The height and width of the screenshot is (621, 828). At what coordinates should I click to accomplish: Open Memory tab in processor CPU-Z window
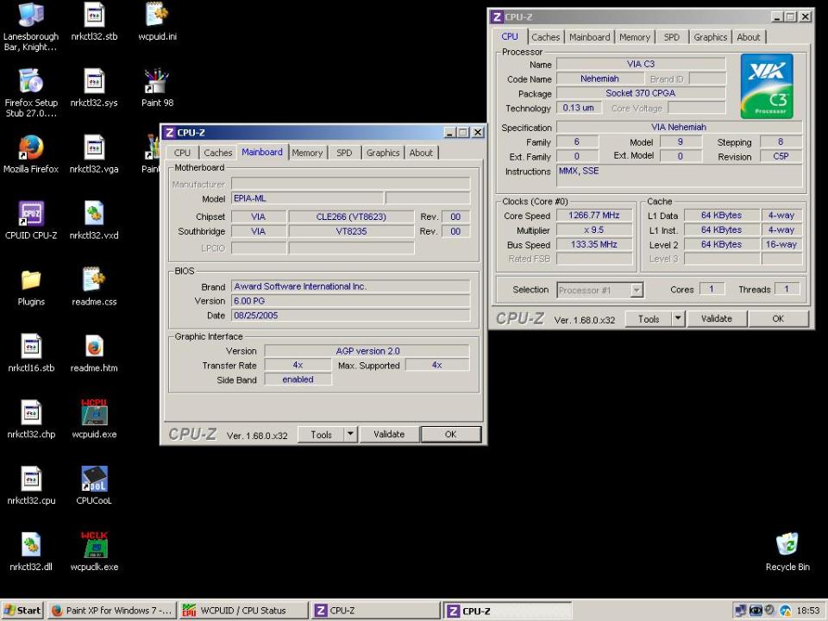point(635,37)
